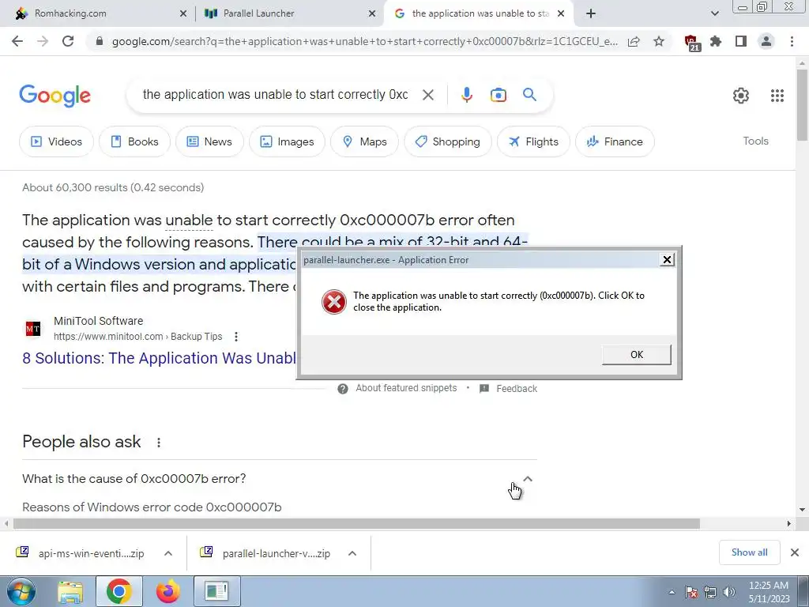Open Windows Explorer from taskbar
This screenshot has height=607, width=809.
click(70, 591)
